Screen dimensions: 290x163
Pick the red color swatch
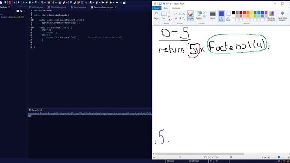click(x=245, y=12)
